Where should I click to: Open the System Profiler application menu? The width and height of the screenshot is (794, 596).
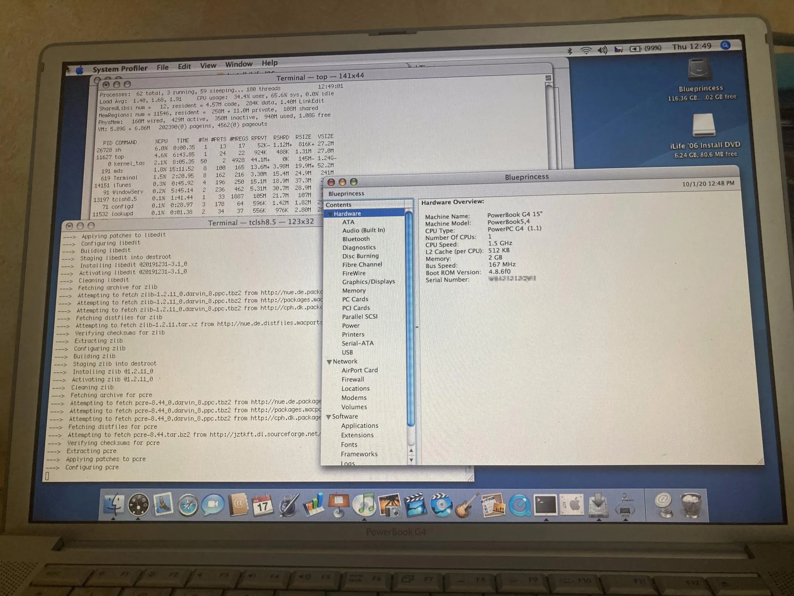[x=120, y=69]
